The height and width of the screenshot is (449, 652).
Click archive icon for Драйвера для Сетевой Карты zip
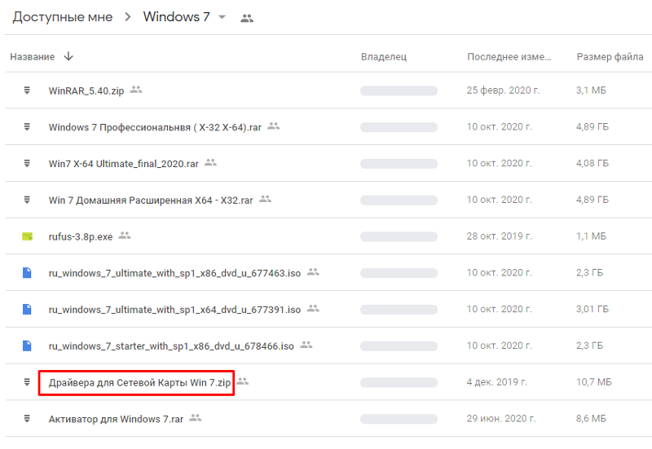click(27, 382)
